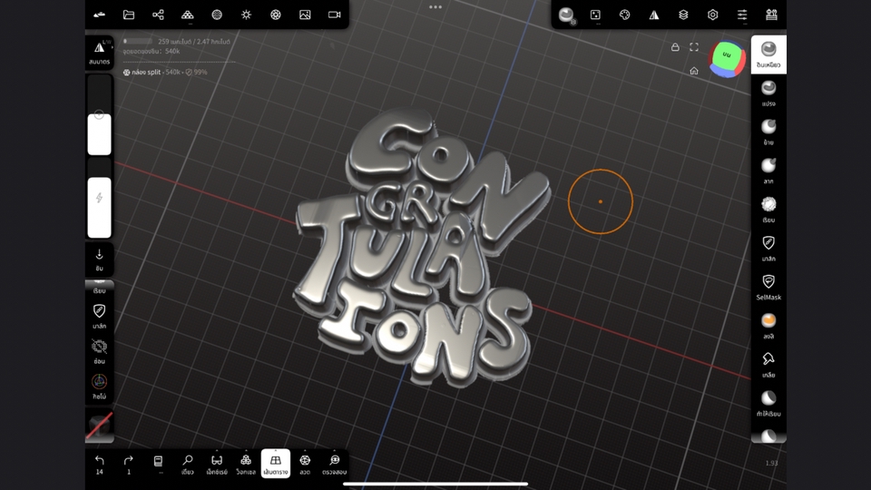871x490 pixels.
Task: Select the Flatten (ทำให้เรียบ) tool
Action: click(768, 404)
